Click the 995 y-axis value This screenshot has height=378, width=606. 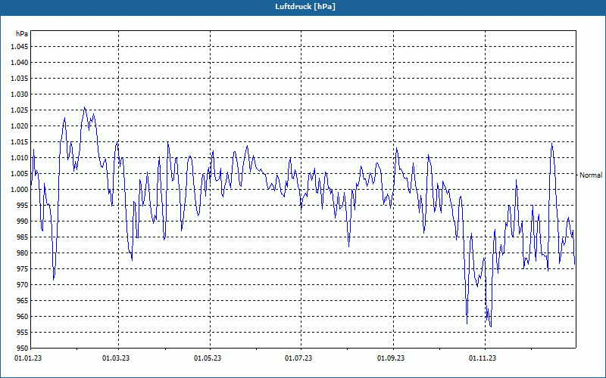click(x=23, y=205)
